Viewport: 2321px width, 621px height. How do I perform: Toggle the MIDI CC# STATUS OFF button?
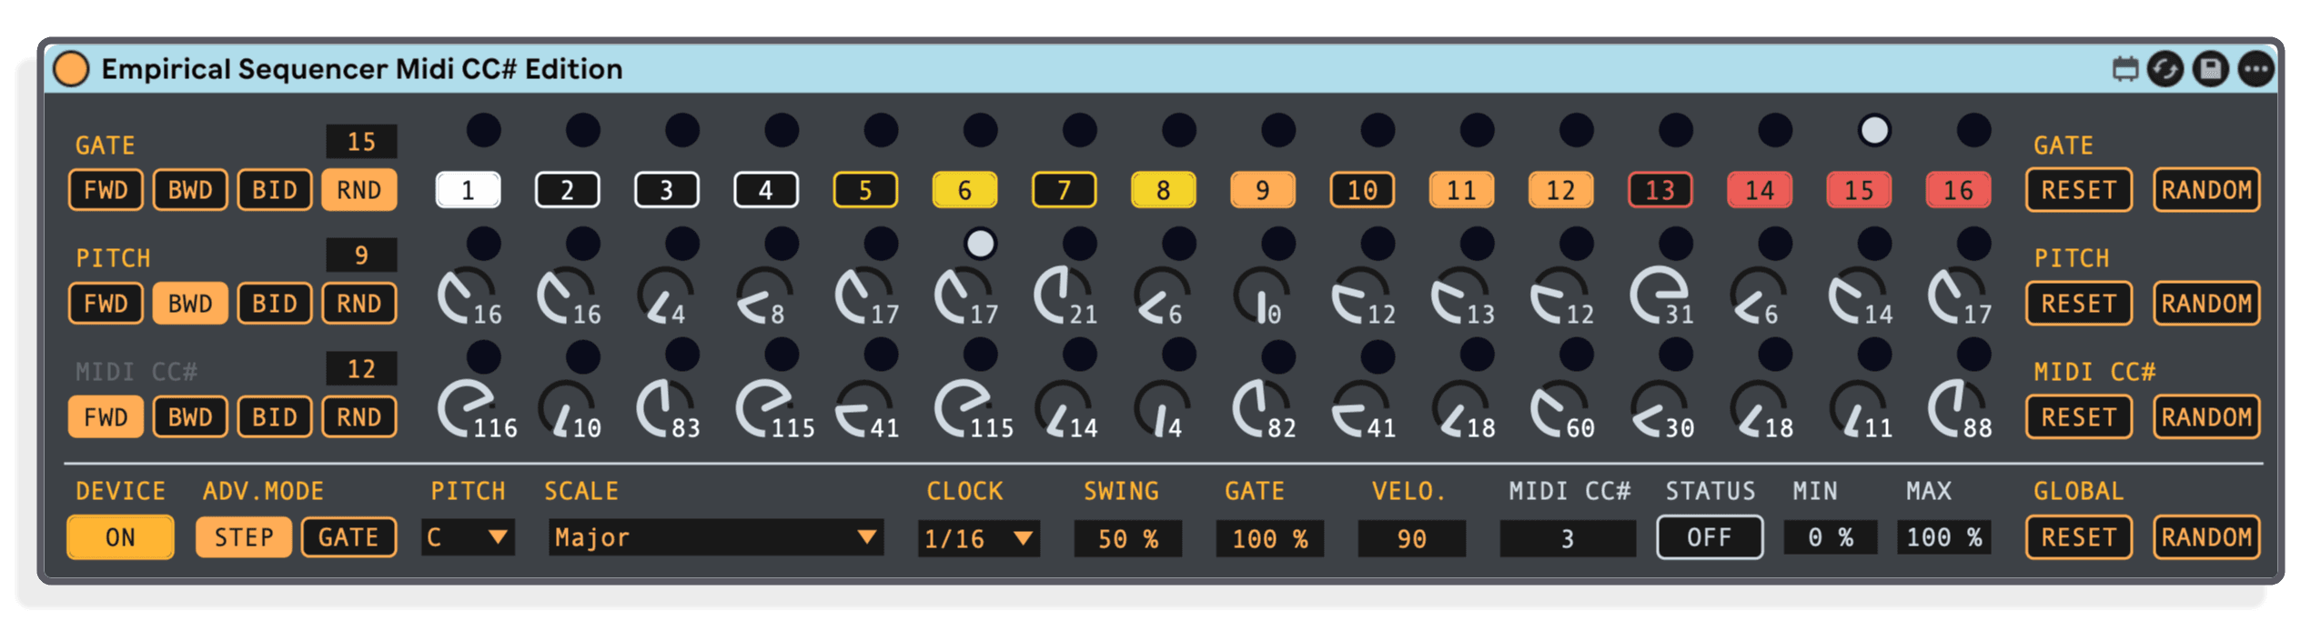tap(1709, 537)
